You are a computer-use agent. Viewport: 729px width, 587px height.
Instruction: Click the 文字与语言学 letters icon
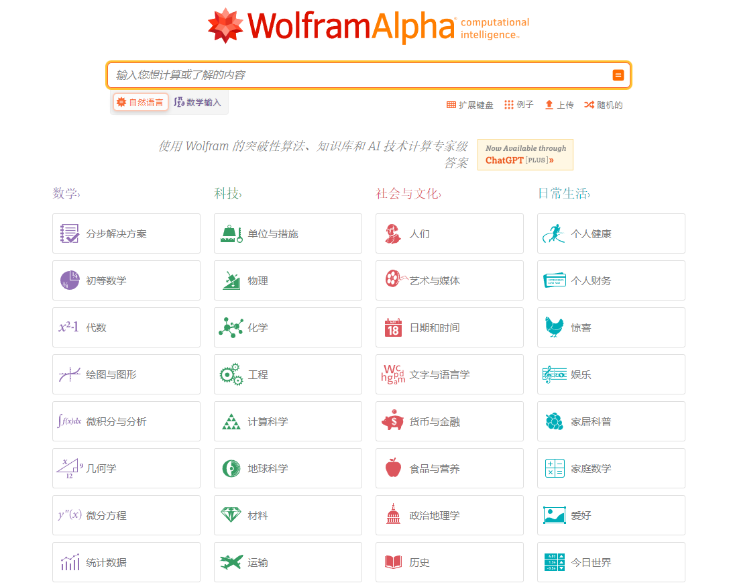point(393,374)
